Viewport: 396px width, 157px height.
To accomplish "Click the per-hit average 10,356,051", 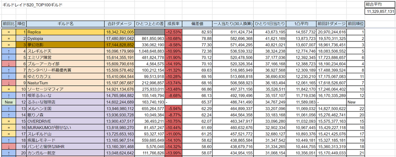I will pyautogui.click(x=302, y=153).
